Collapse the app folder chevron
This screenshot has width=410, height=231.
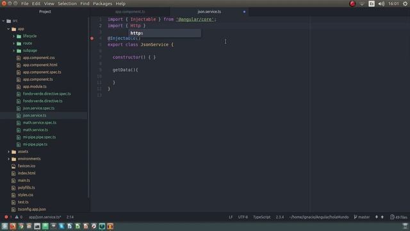[x=8, y=29]
